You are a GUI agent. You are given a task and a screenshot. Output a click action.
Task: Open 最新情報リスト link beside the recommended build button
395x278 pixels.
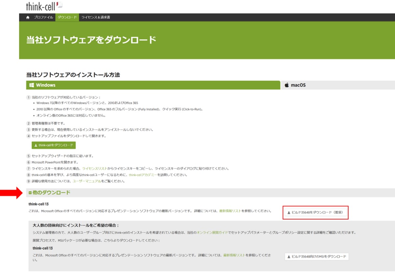230,211
